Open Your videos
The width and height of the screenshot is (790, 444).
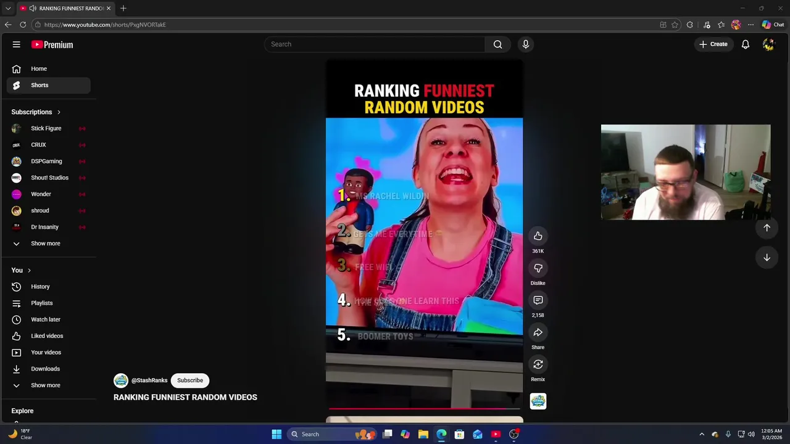(x=48, y=353)
